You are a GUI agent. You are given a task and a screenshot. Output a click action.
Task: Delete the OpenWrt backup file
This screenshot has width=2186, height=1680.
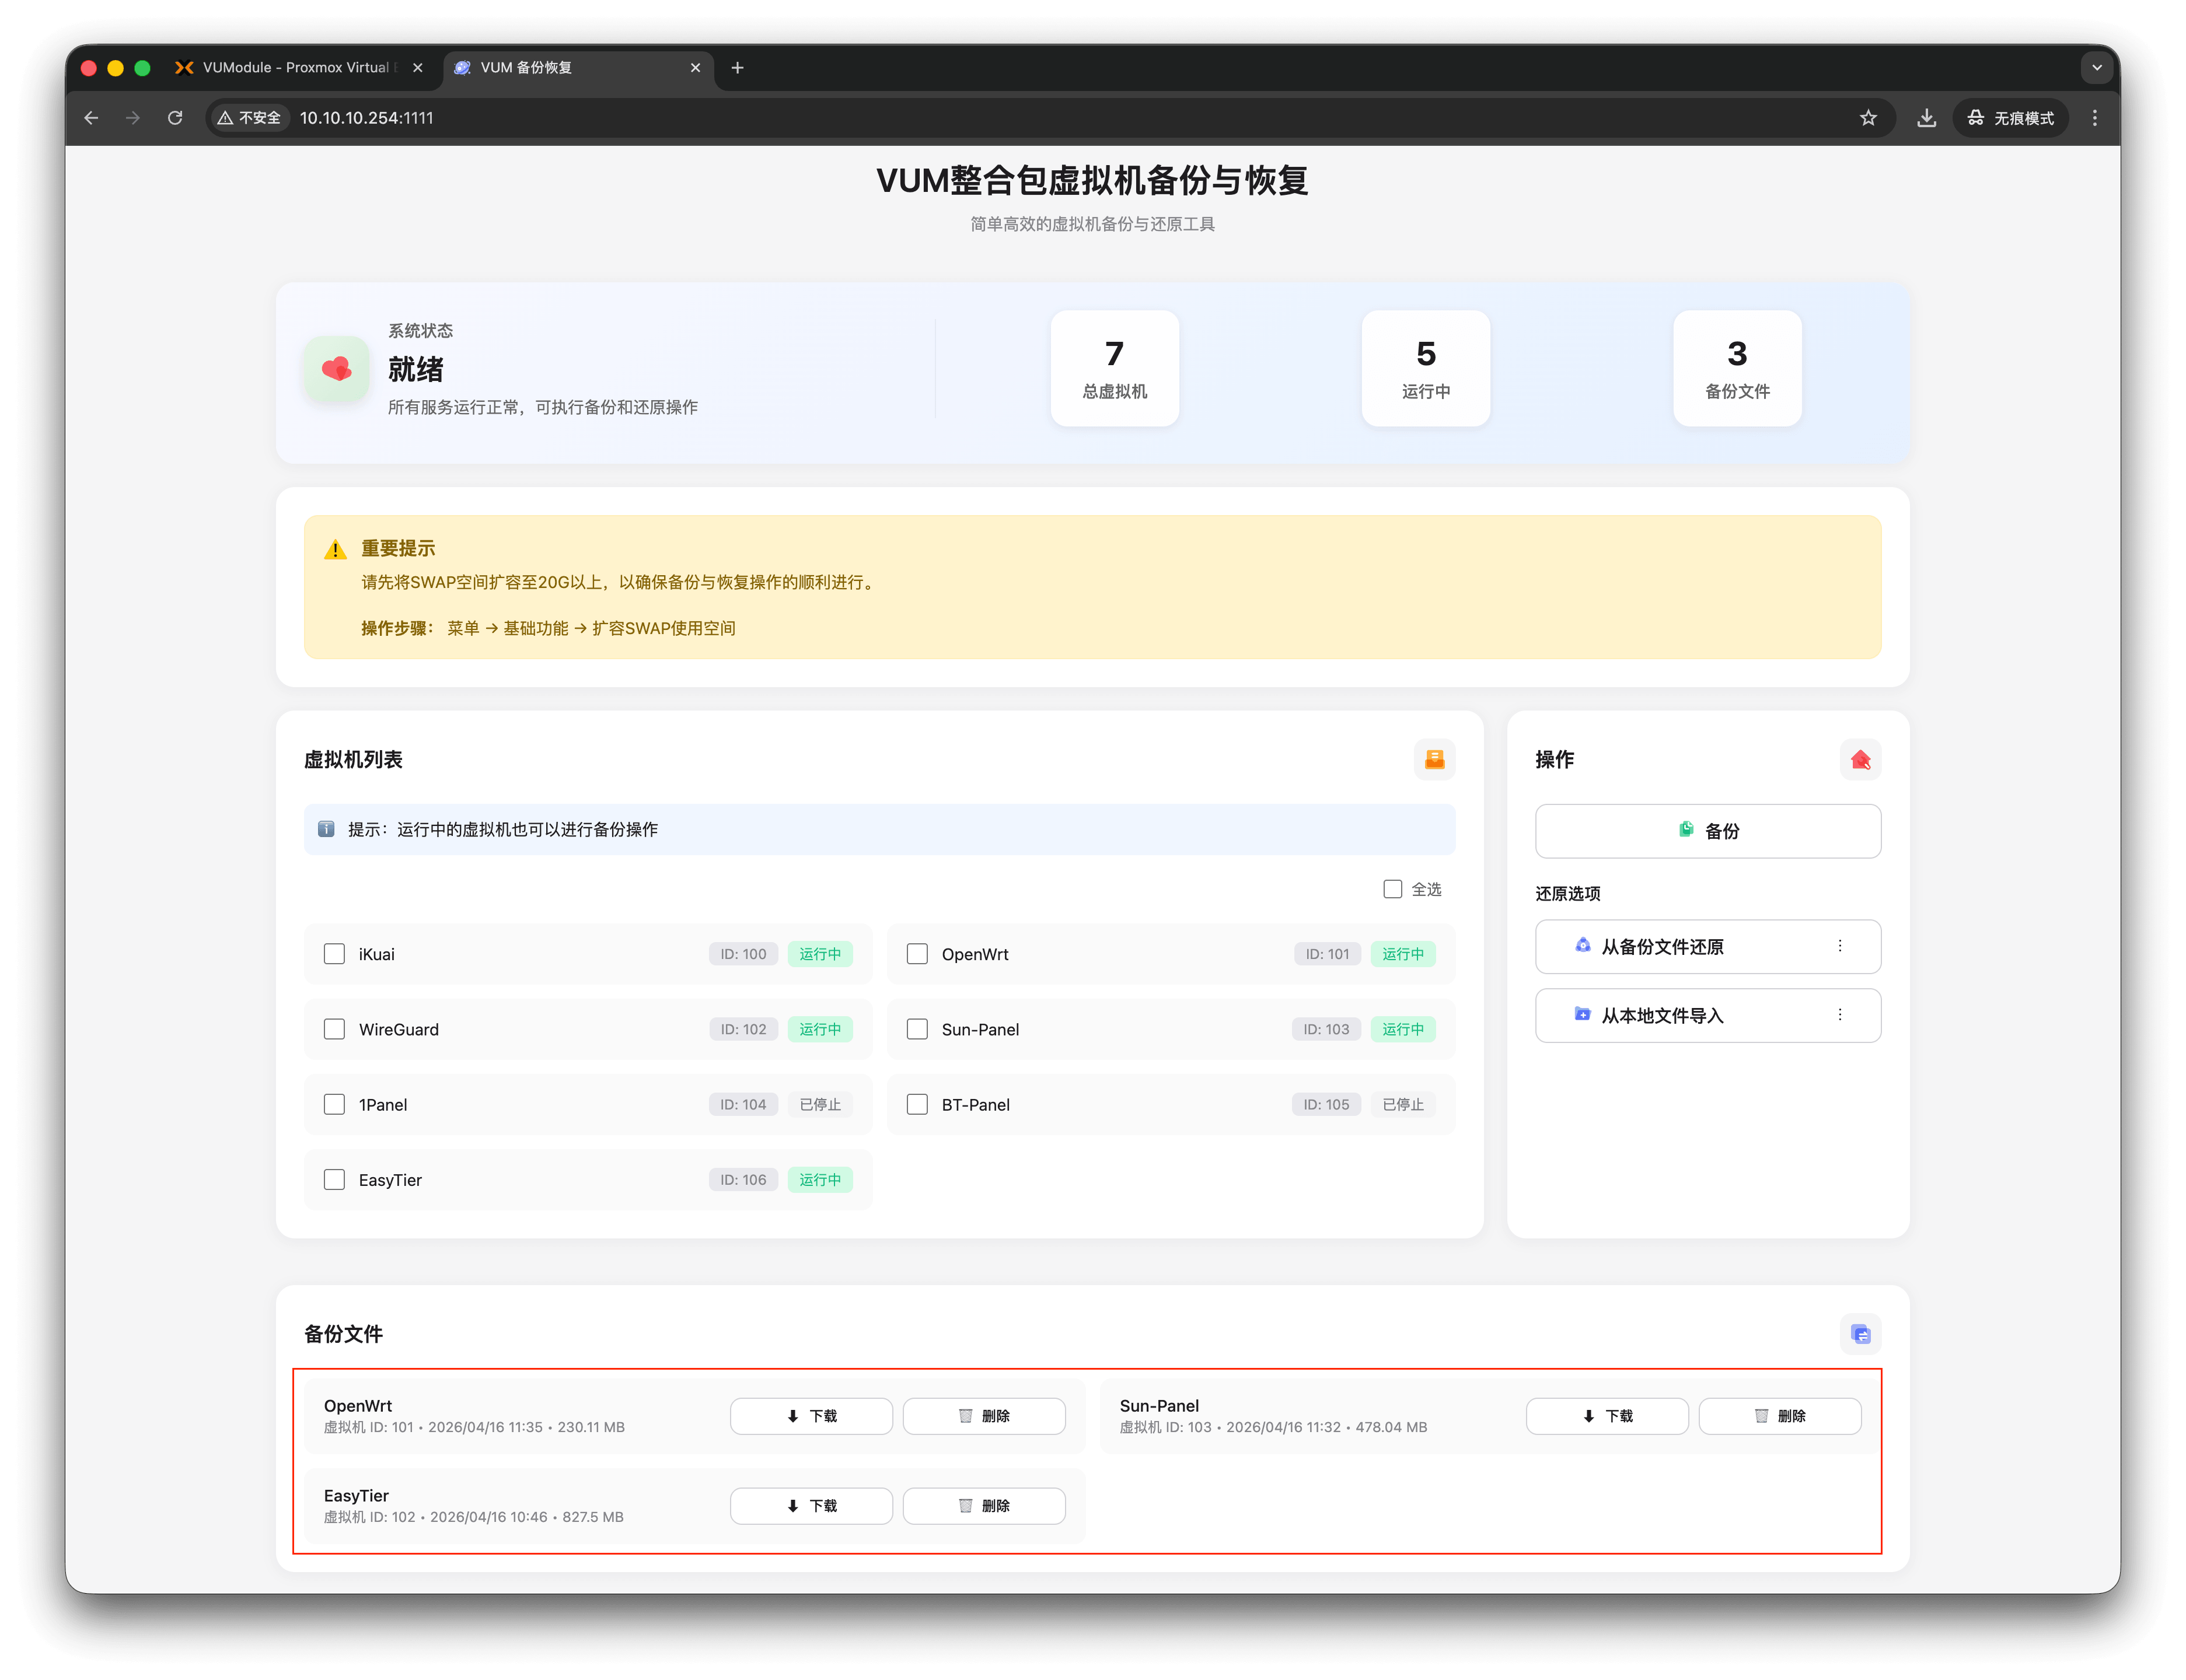click(x=983, y=1416)
